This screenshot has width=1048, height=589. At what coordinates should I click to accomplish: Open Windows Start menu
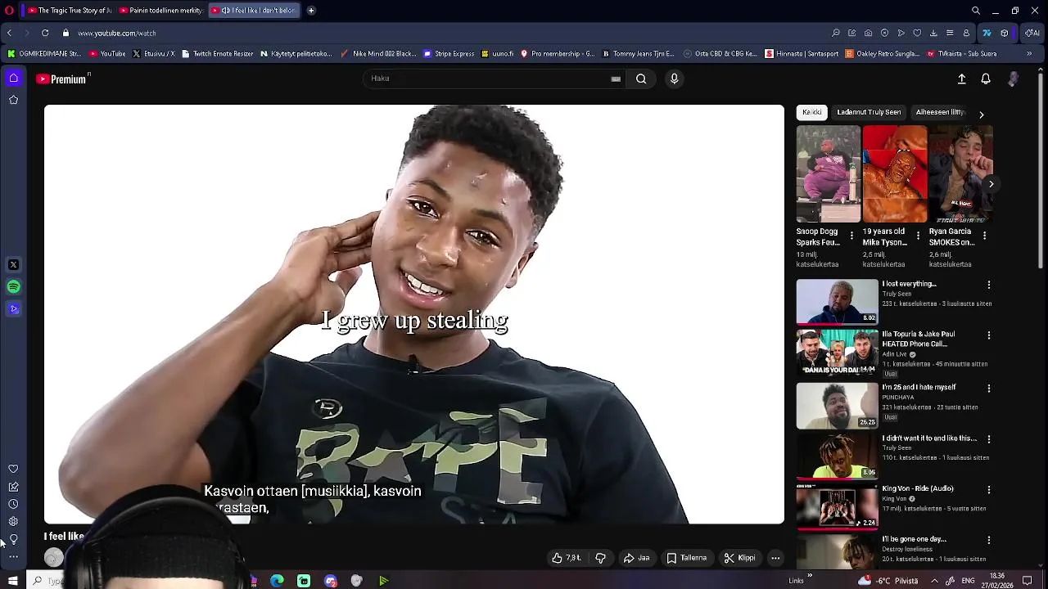point(12,581)
